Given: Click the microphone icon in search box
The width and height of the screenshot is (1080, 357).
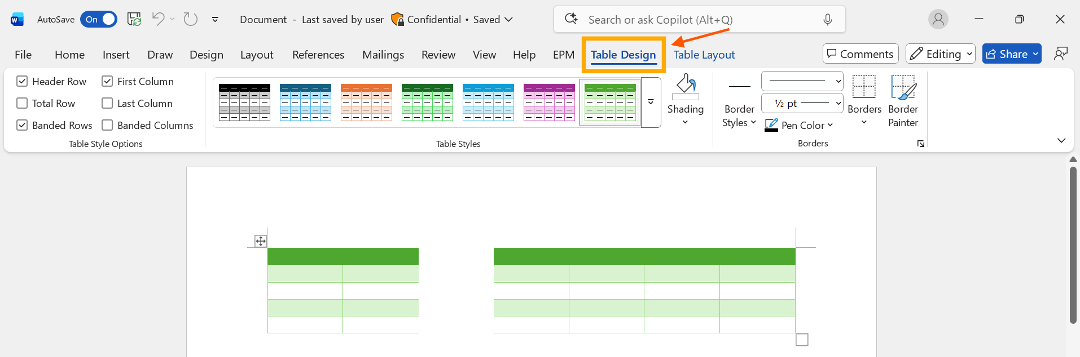Looking at the screenshot, I should click(x=828, y=20).
